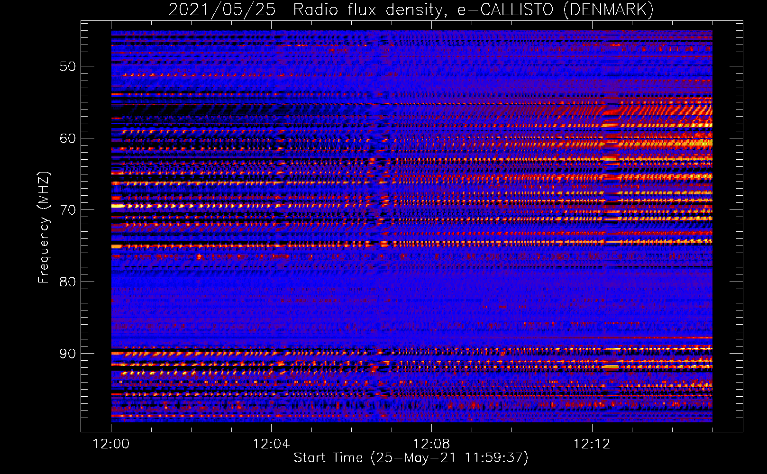Click the 'Frequency (MHZ)' y-axis label
Screen dimensions: 767x474
pyautogui.click(x=44, y=228)
